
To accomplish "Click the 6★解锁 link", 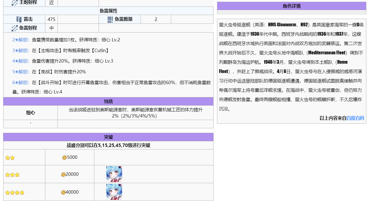I will coord(21,82).
